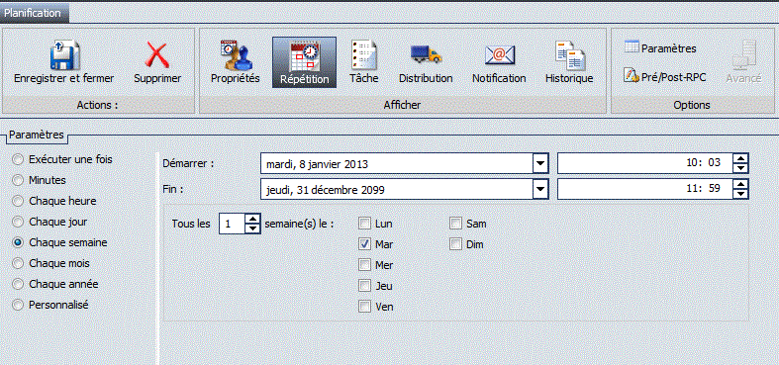Viewport: 779px width, 365px height.
Task: Increase the Démarrer time with the up arrow
Action: coord(740,159)
